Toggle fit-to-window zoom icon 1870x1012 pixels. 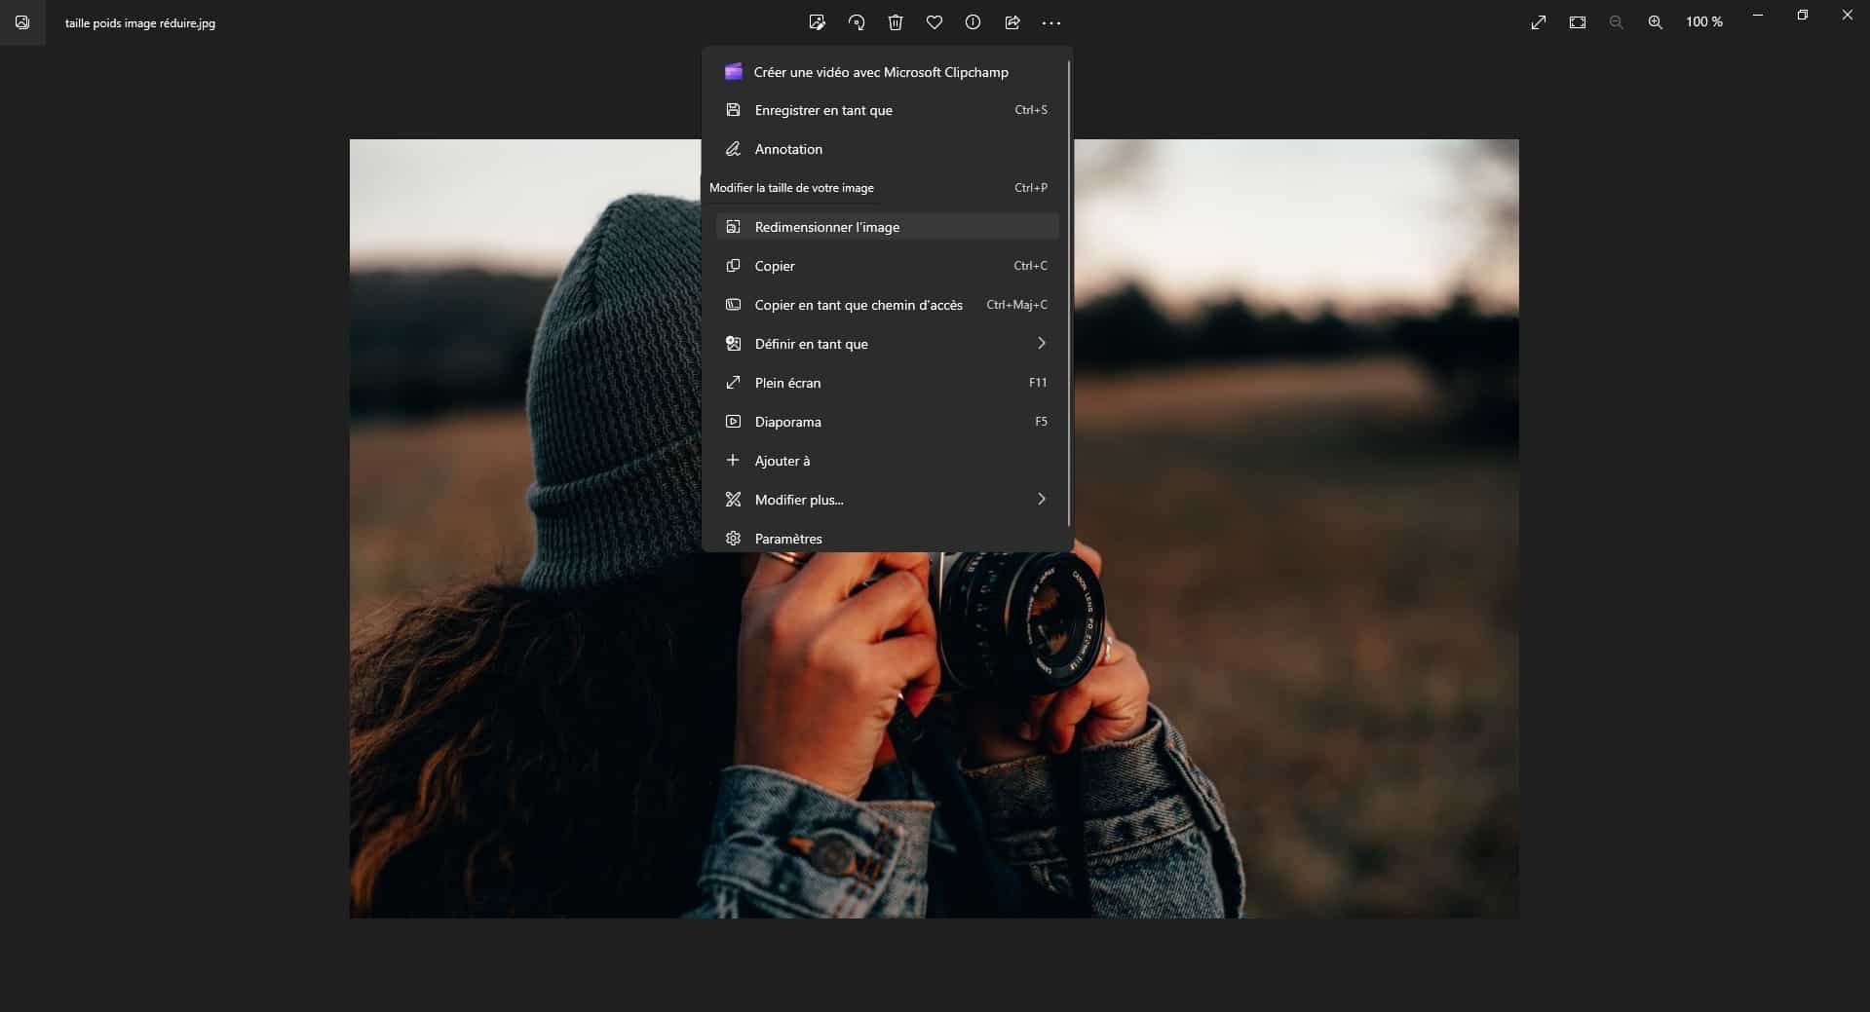coord(1578,22)
